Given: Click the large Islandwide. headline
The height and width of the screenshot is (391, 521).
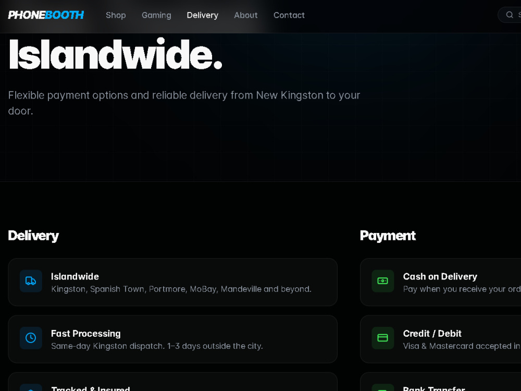Looking at the screenshot, I should pyautogui.click(x=115, y=54).
